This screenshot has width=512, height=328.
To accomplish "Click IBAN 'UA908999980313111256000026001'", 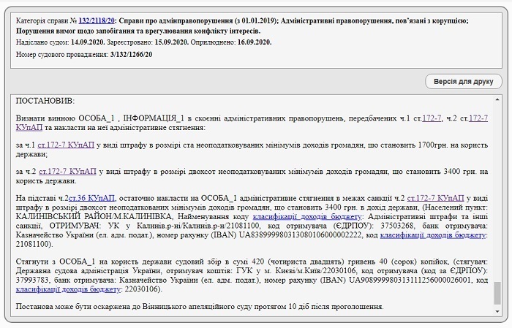I will coord(410,280).
